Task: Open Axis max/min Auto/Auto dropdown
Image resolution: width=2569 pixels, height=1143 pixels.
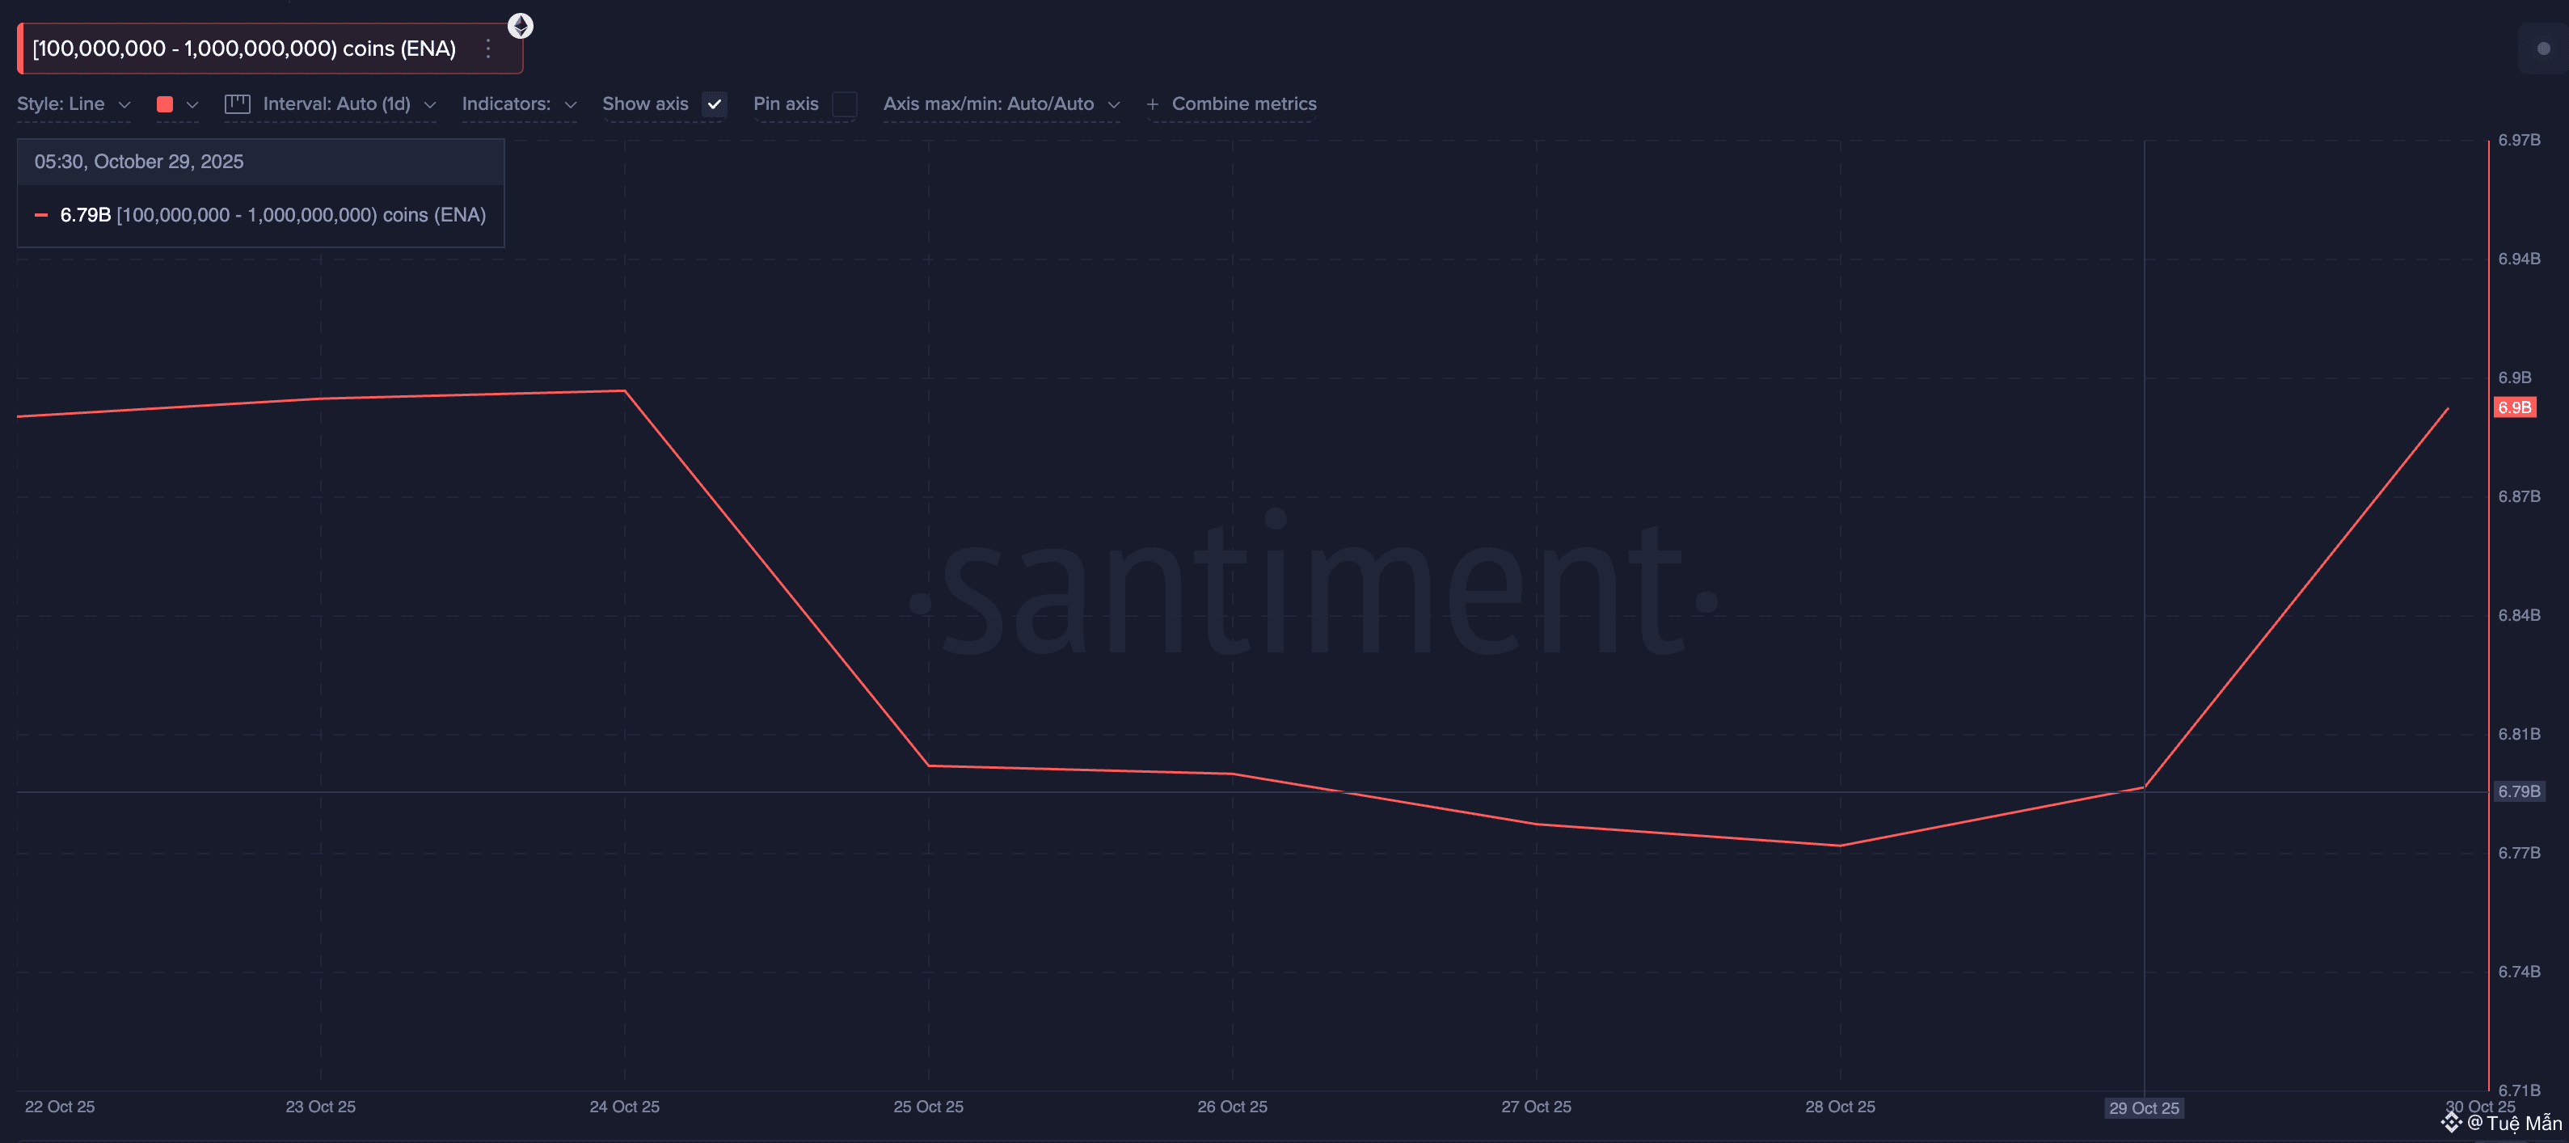Action: (1000, 103)
